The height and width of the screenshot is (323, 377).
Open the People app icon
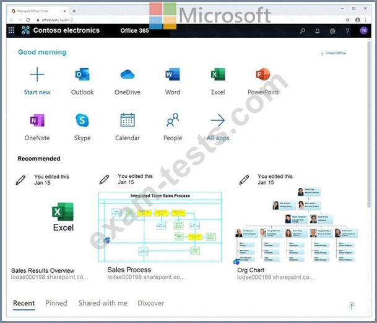click(173, 120)
